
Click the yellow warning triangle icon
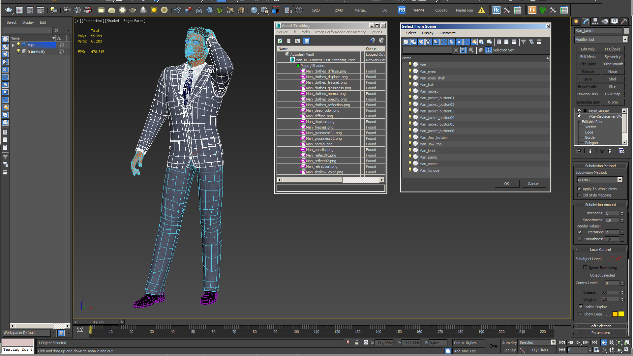coord(482,10)
